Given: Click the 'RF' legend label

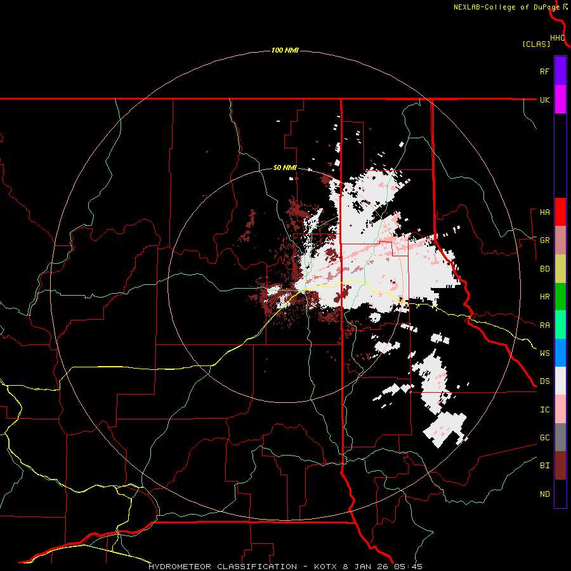Looking at the screenshot, I should tap(544, 71).
